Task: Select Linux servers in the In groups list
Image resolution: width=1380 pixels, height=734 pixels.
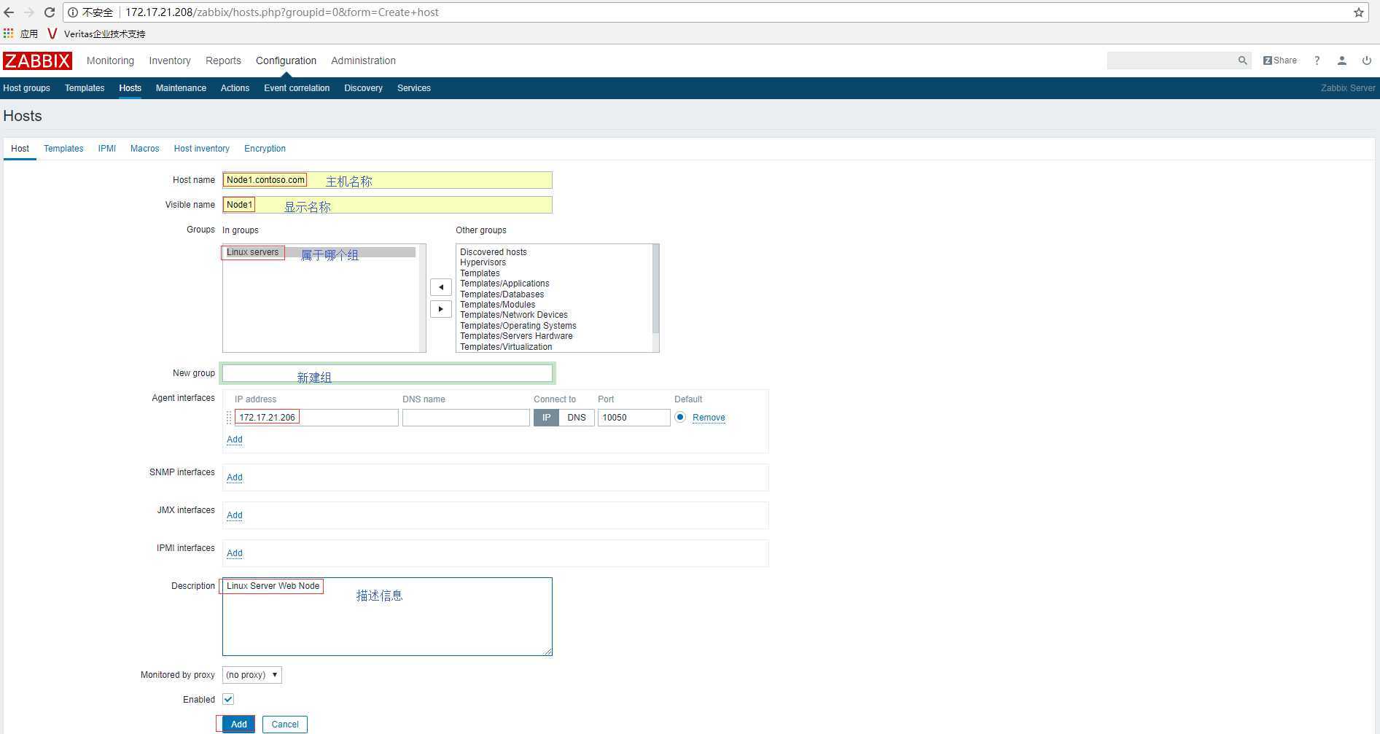Action: pos(319,252)
